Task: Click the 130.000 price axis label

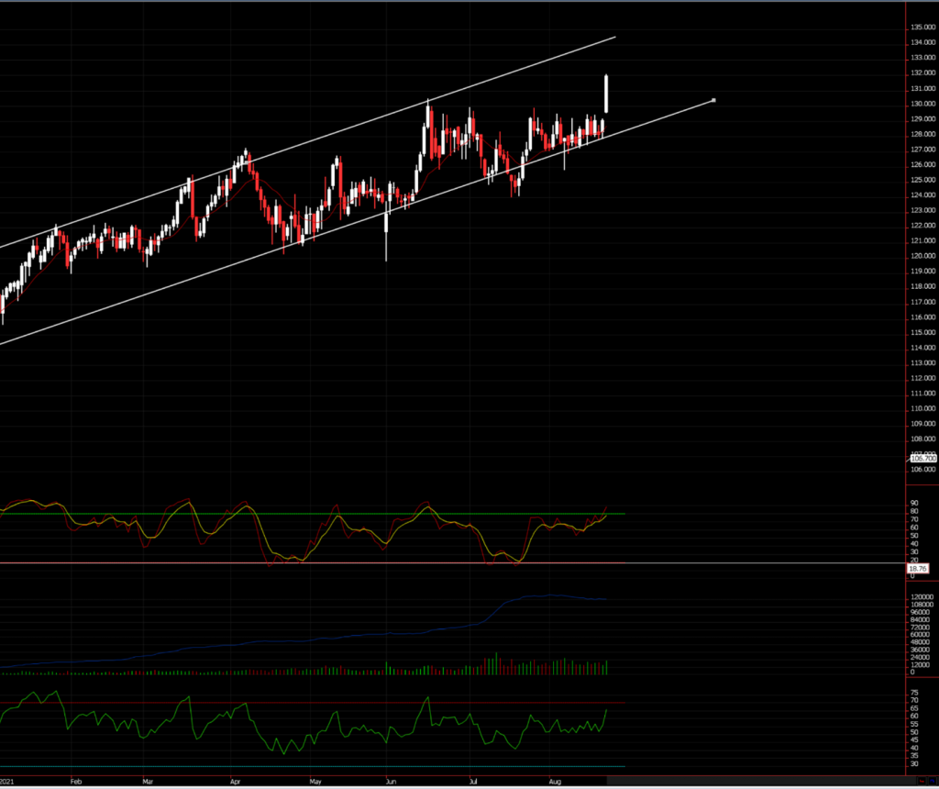Action: coord(922,104)
